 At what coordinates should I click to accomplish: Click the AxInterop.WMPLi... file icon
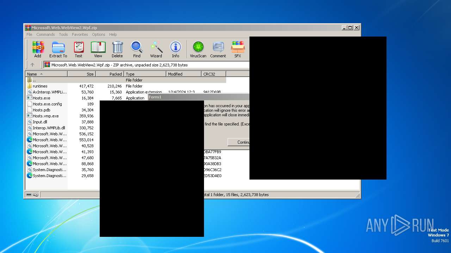(30, 92)
